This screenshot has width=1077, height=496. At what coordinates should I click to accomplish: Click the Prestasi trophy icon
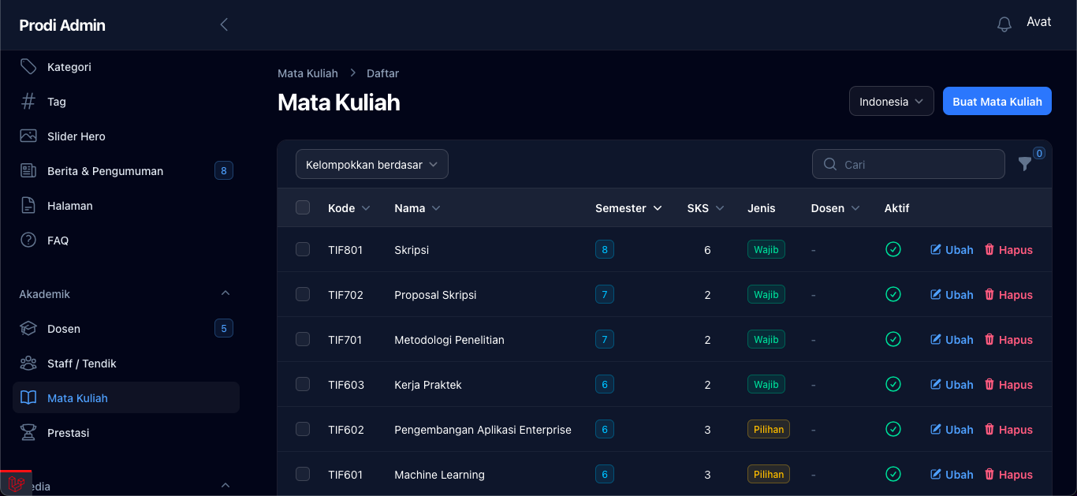point(28,433)
